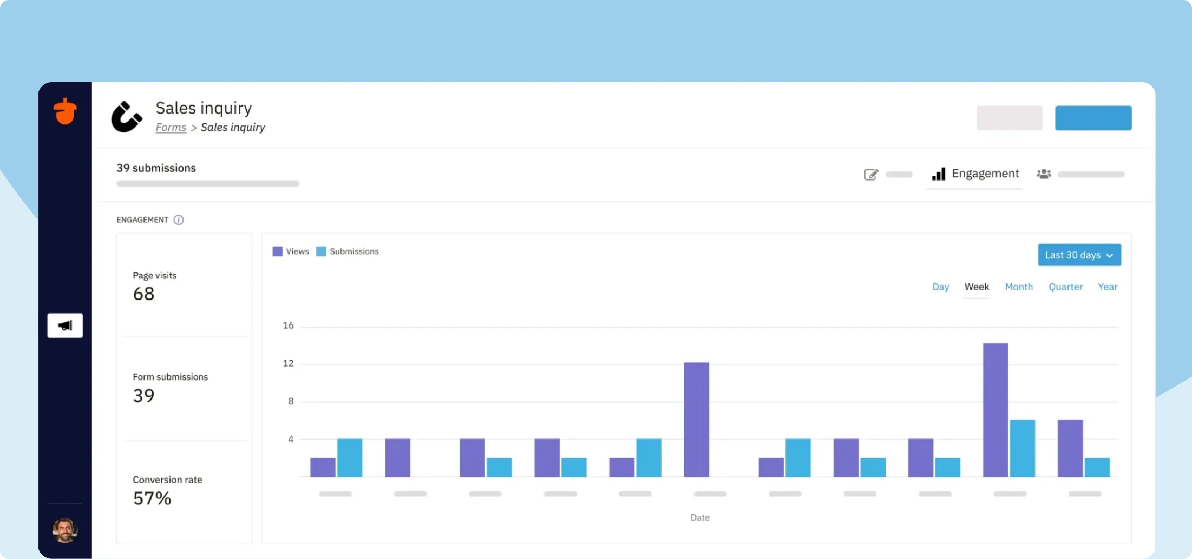Click the Nutshell acorn logo

tap(65, 111)
